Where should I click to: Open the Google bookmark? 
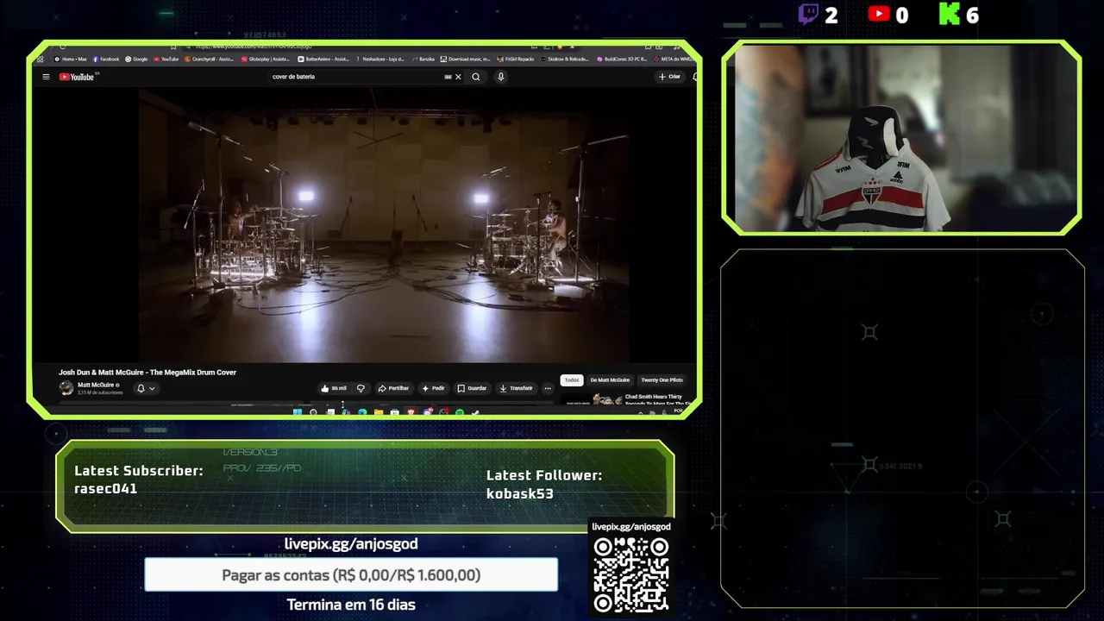pyautogui.click(x=136, y=59)
